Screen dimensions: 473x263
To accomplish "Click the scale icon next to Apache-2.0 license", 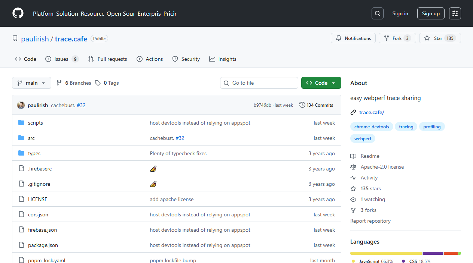I will [x=353, y=167].
